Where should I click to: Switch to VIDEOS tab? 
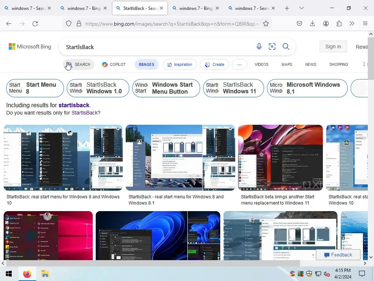(x=262, y=64)
